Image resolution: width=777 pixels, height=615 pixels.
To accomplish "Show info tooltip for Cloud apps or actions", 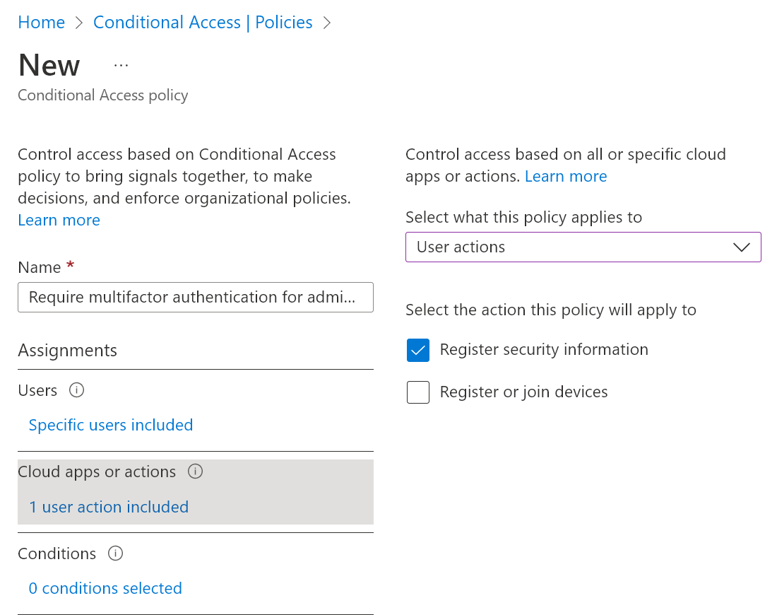I will point(196,471).
